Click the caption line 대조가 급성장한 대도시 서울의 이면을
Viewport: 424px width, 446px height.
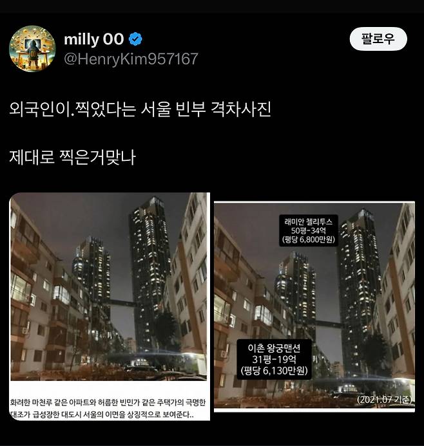click(102, 414)
